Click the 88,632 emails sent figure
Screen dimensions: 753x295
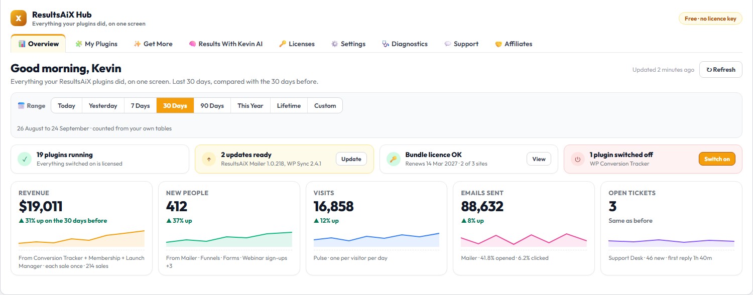pyautogui.click(x=482, y=206)
